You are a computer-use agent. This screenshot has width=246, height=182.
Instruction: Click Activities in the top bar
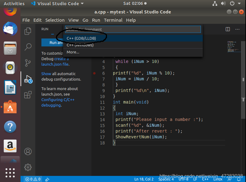(x=14, y=4)
